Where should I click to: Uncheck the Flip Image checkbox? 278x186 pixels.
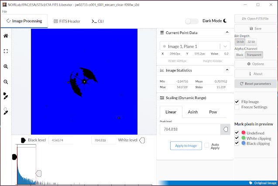[237, 102]
